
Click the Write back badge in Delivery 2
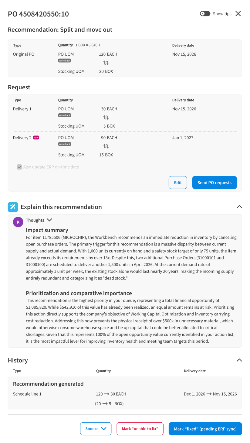tap(65, 144)
